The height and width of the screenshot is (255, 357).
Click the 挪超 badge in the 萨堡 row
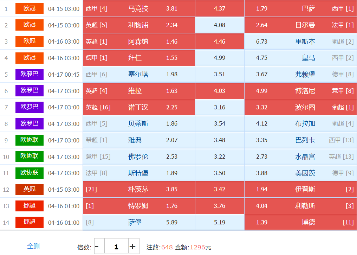30,222
